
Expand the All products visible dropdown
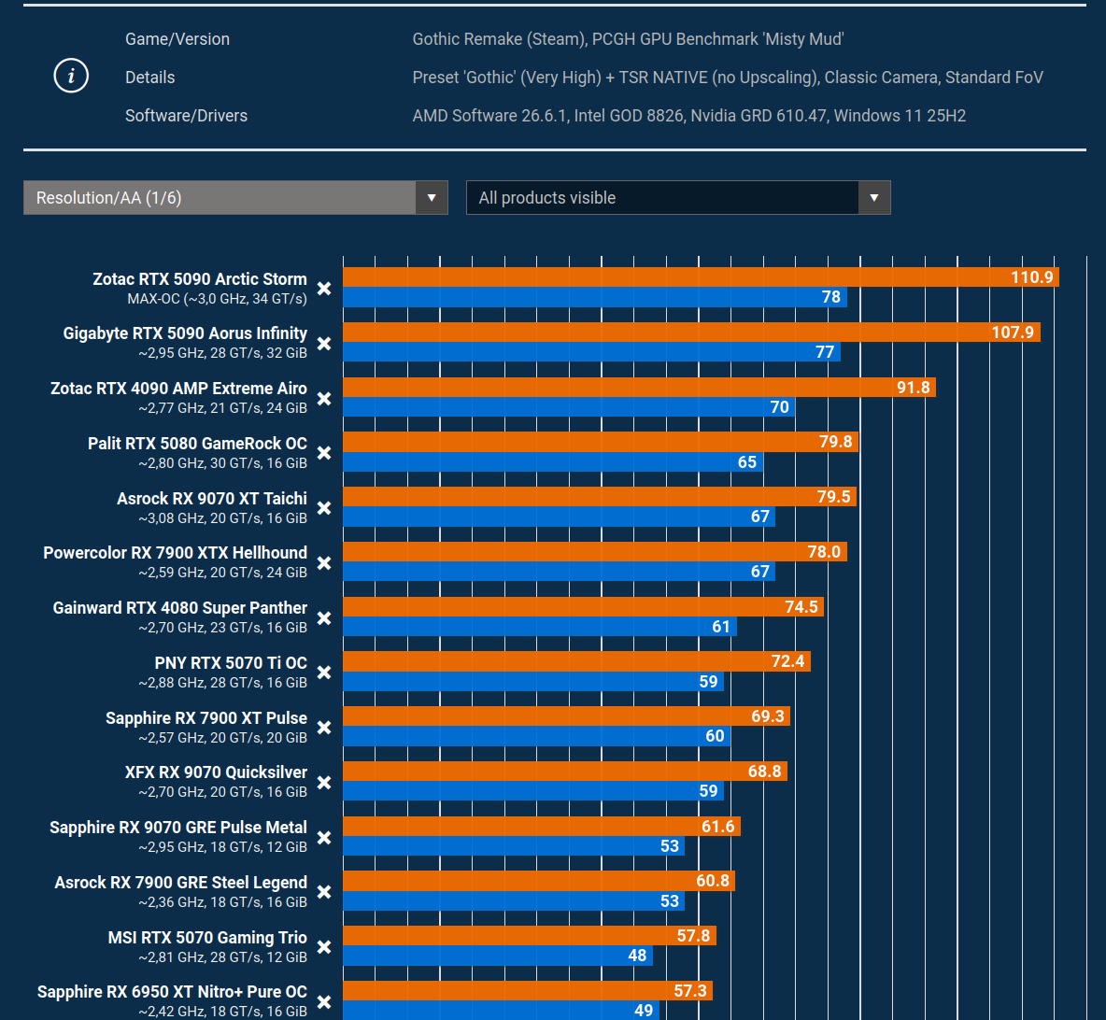point(678,197)
